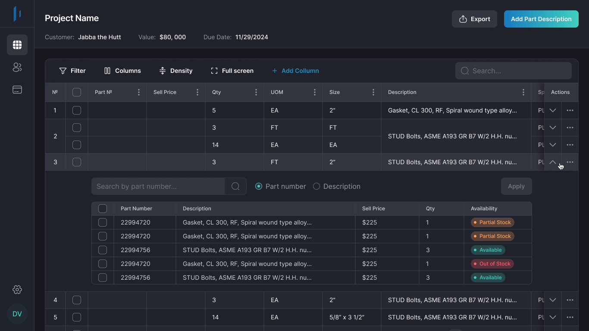
Task: Select the Description radio button
Action: 316,186
